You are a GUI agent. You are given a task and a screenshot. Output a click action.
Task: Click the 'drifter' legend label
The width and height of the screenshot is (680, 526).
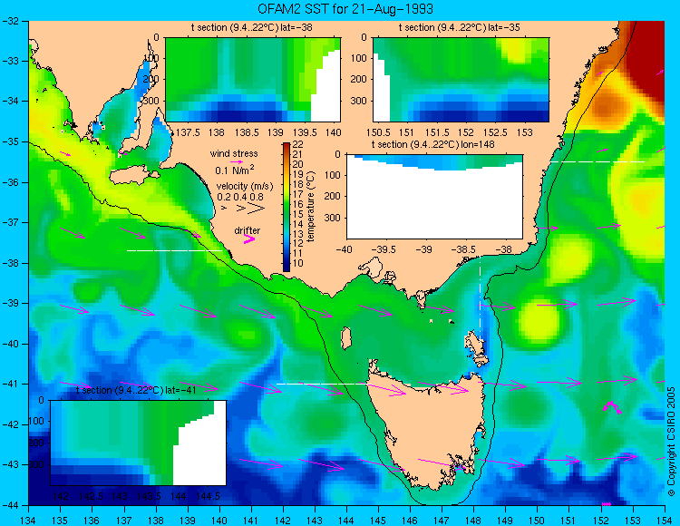point(248,230)
